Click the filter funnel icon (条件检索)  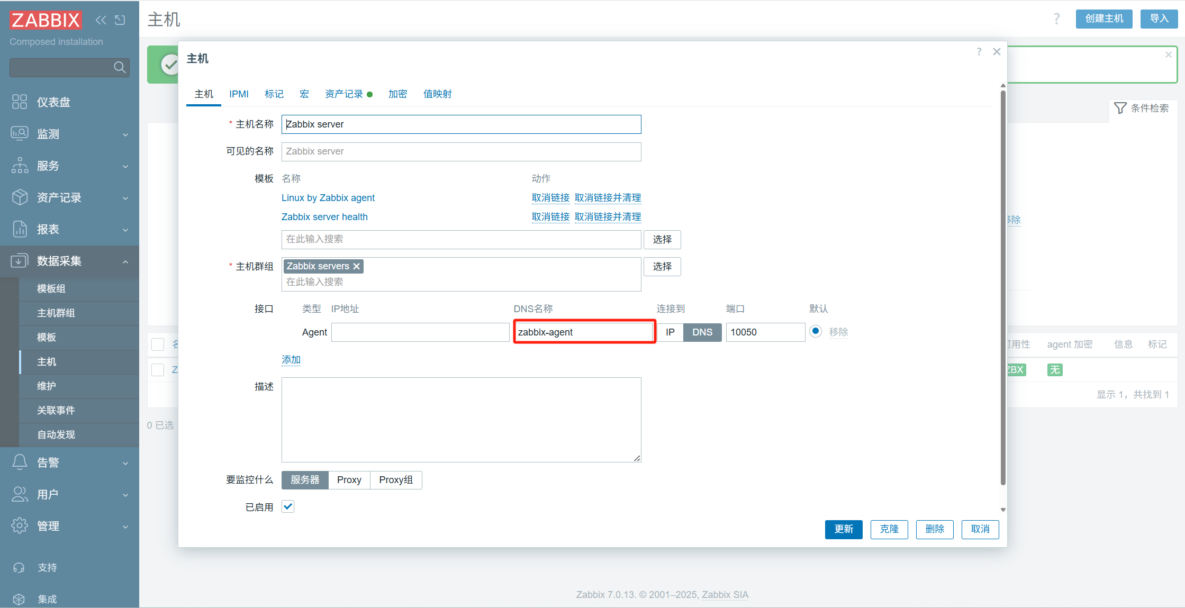click(x=1120, y=108)
